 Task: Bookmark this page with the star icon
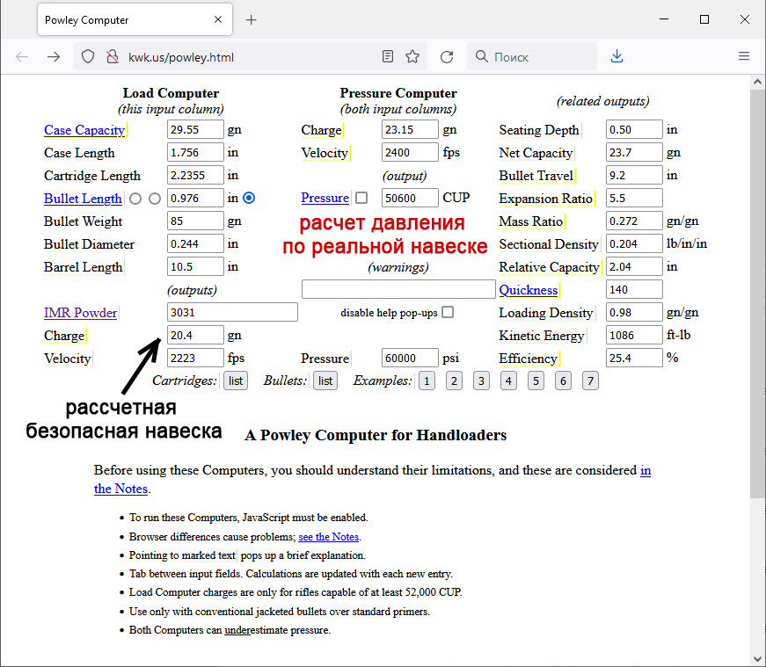point(412,57)
